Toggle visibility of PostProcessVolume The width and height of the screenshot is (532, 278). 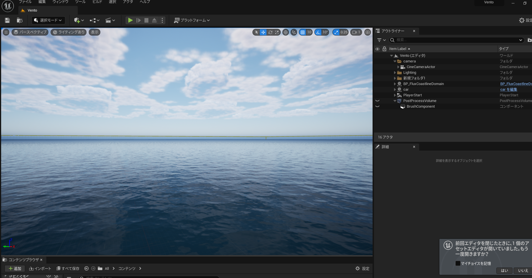pos(377,101)
